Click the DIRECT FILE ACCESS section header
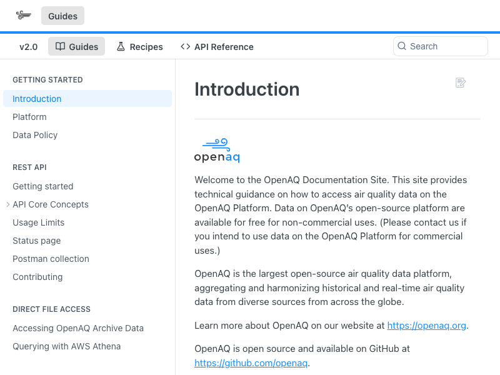The width and height of the screenshot is (500, 375). pyautogui.click(x=52, y=309)
